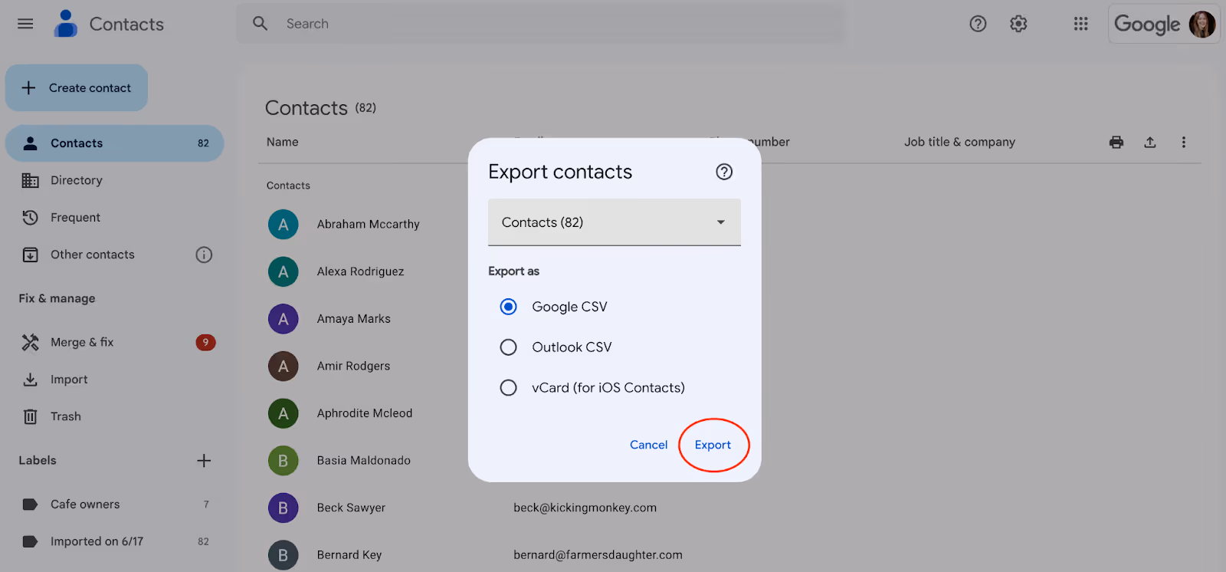Click the Basia Maldonado avatar
The image size is (1226, 572).
coord(284,461)
